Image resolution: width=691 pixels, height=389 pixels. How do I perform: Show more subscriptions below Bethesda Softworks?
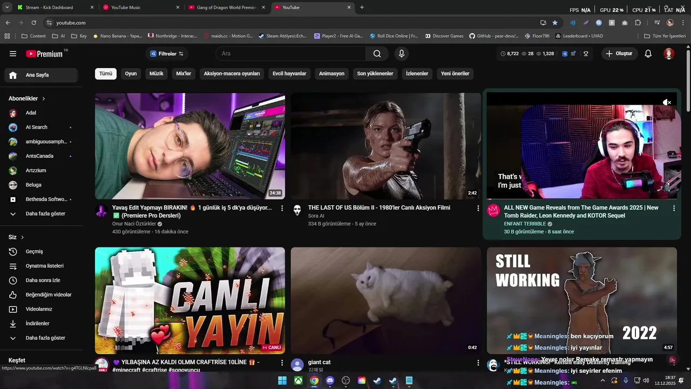pyautogui.click(x=41, y=213)
